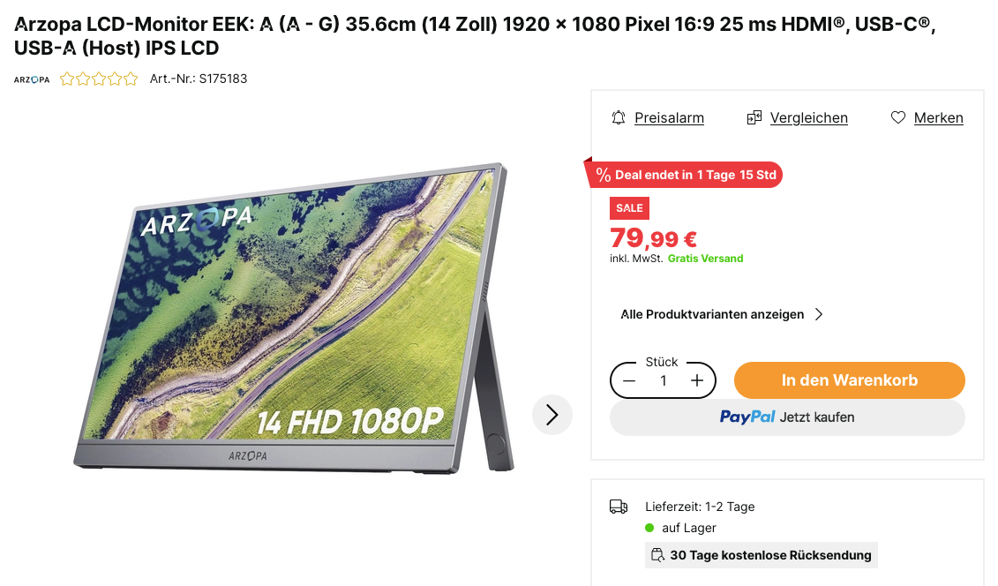Decrease quantity with minus button
The height and width of the screenshot is (586, 998).
[629, 380]
